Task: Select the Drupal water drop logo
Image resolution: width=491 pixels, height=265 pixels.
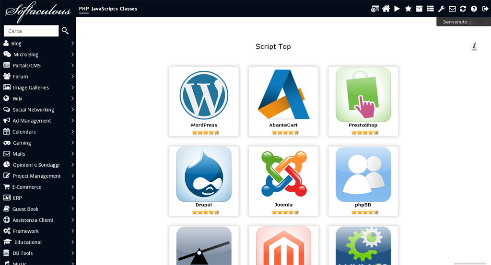Action: (x=204, y=174)
